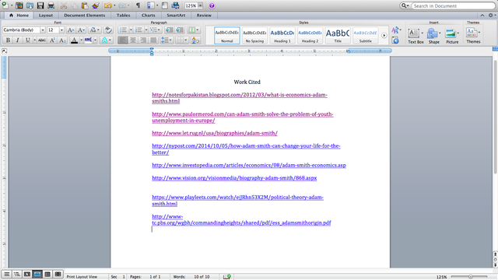Click the spelling check status icon
This screenshot has height=280, width=498.
227,277
